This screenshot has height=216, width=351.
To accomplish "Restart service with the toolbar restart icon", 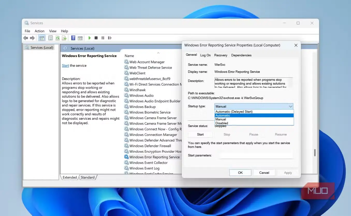I will 110,38.
